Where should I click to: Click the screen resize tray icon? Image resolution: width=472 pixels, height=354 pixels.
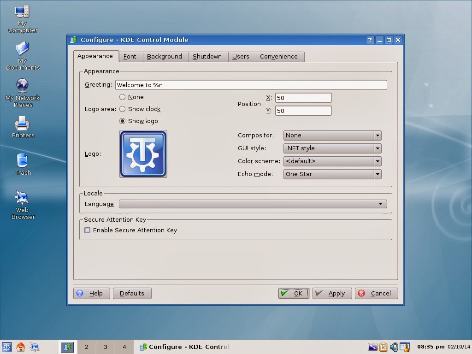click(x=372, y=347)
